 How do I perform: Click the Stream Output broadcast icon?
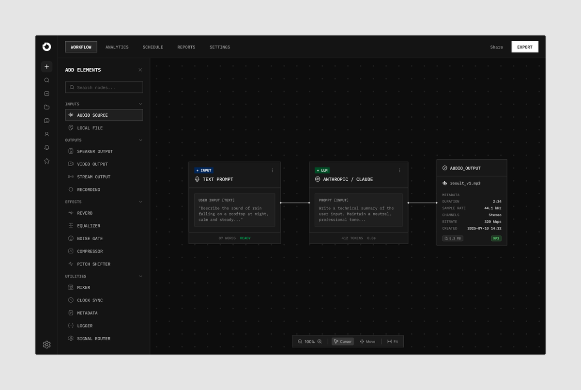71,177
